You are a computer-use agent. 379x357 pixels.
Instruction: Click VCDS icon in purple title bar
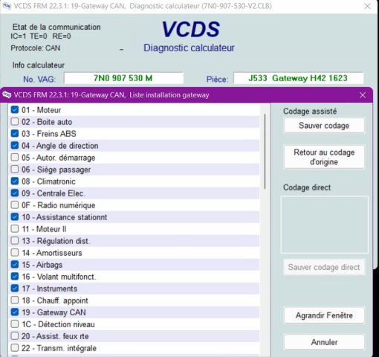pyautogui.click(x=7, y=94)
